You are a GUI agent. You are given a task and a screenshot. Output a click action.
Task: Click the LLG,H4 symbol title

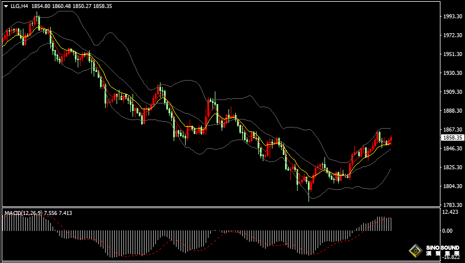[19, 6]
